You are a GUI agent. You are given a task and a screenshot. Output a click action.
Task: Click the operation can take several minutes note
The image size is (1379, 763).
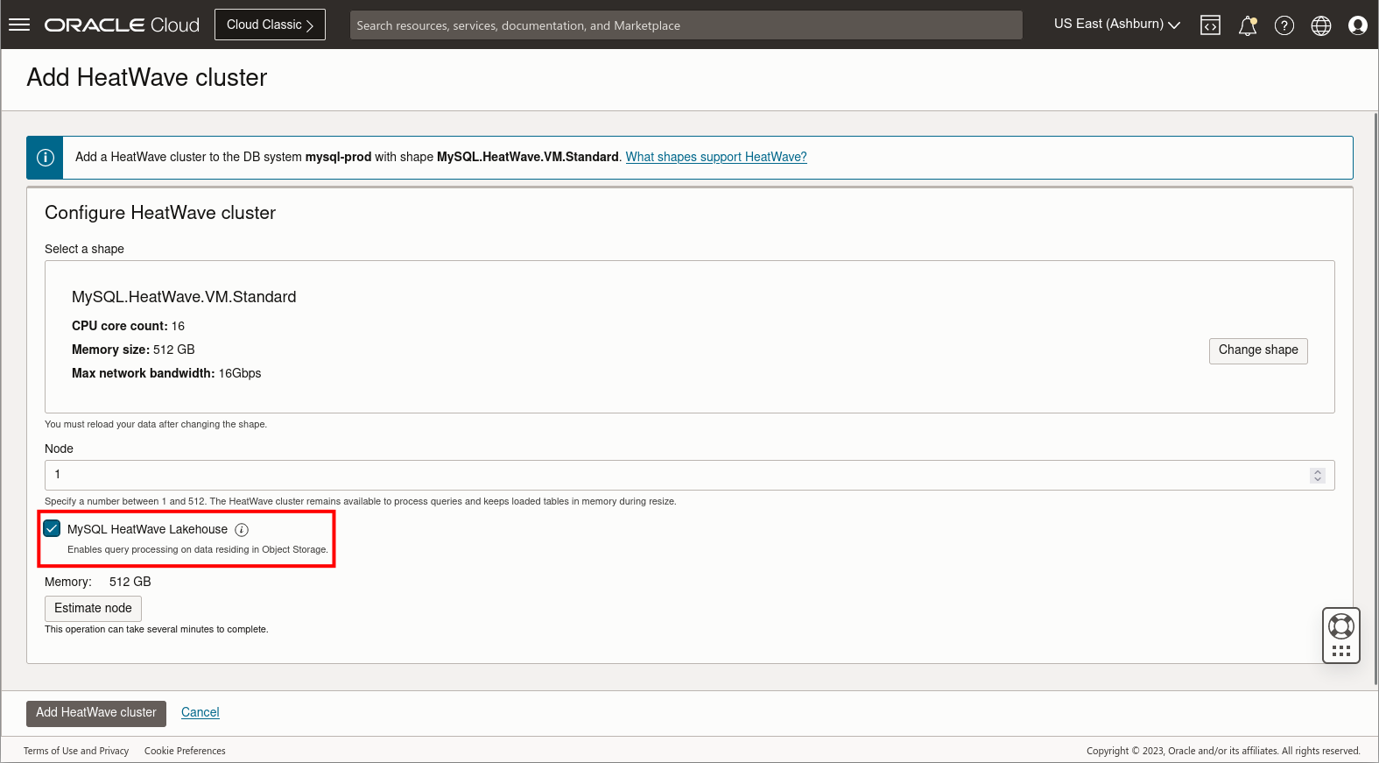point(157,630)
